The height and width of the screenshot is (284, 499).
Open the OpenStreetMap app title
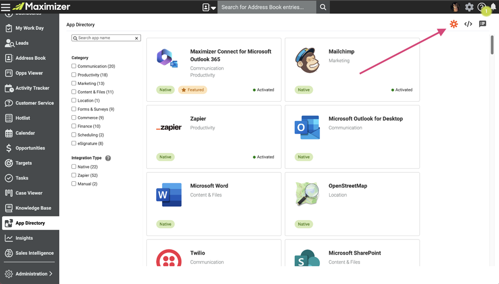click(348, 186)
